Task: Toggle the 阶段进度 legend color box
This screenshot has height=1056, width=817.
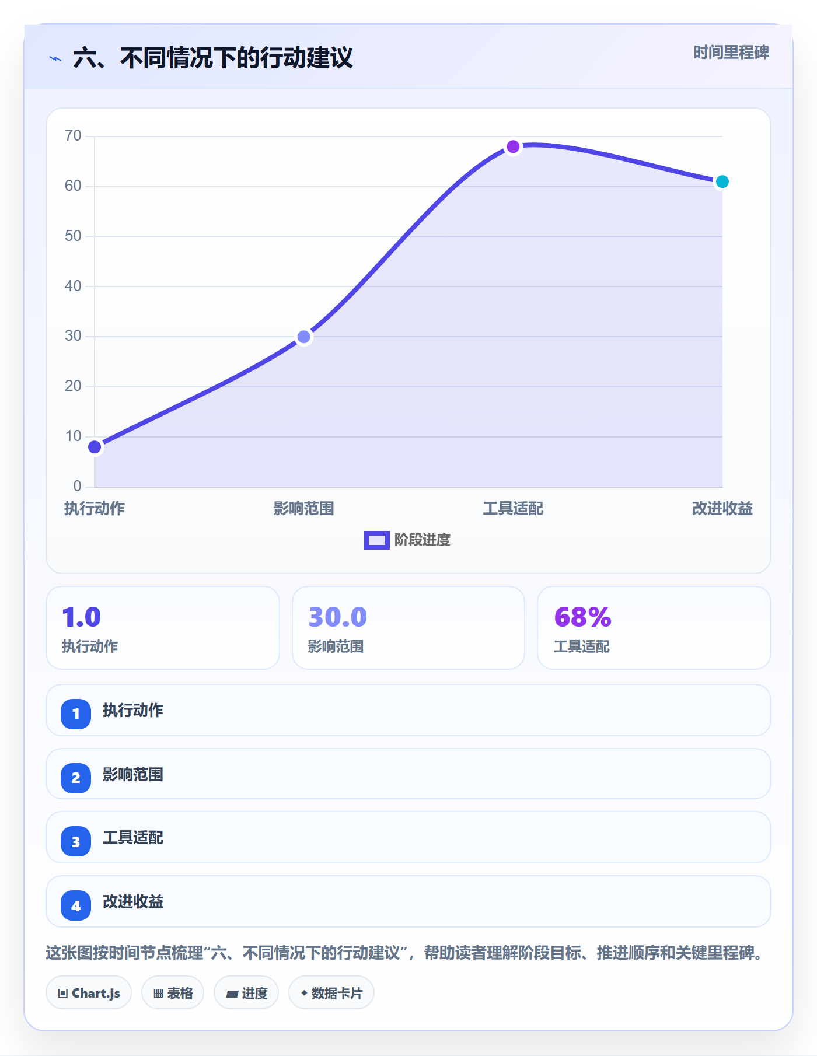Action: click(376, 540)
